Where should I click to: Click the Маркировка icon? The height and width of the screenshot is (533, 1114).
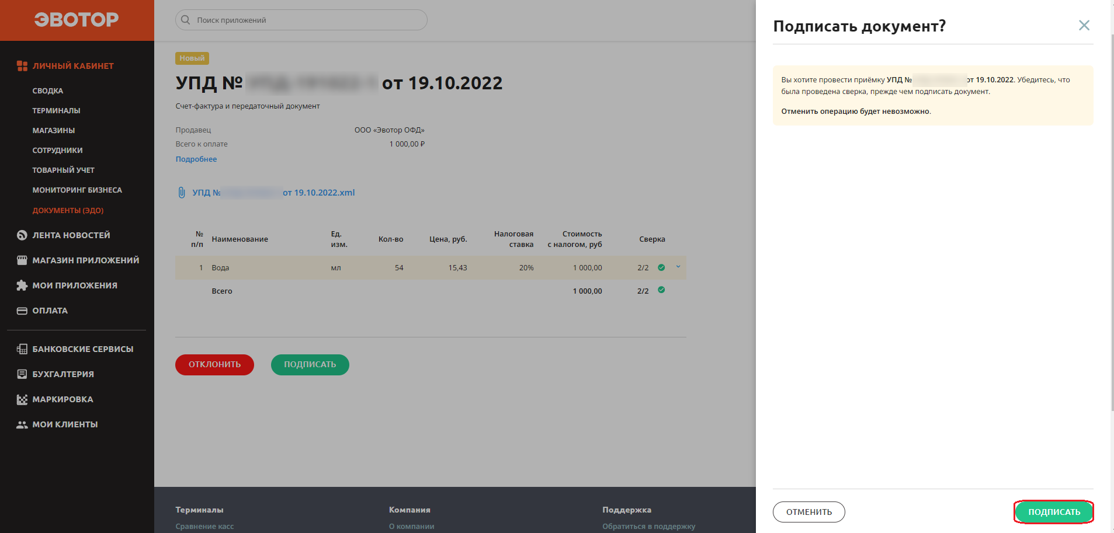point(22,399)
